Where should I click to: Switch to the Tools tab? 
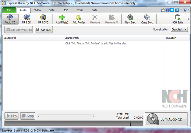click(x=80, y=10)
